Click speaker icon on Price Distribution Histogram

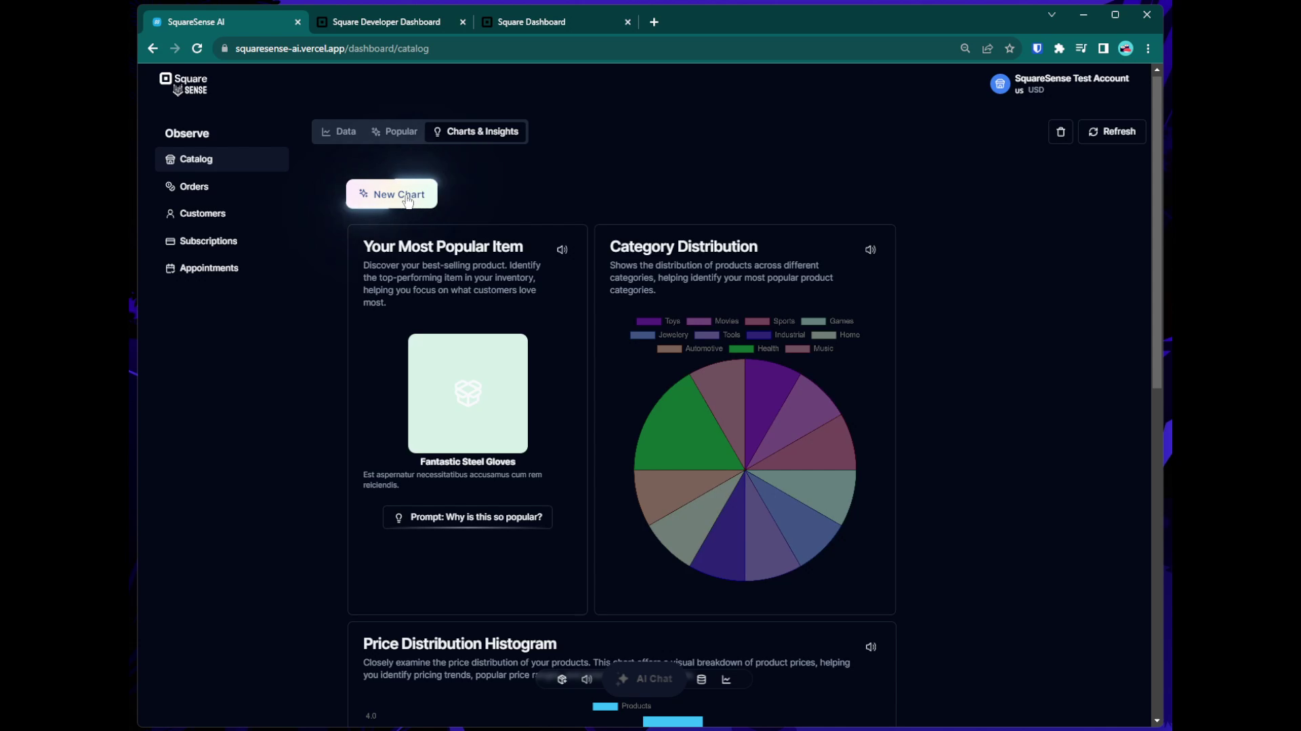click(x=871, y=647)
